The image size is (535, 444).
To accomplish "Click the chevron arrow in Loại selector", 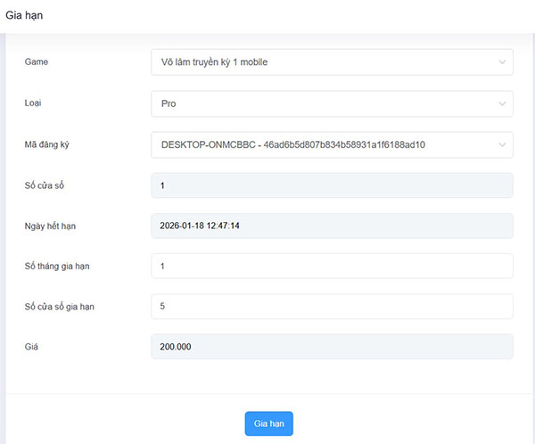I will [x=500, y=103].
